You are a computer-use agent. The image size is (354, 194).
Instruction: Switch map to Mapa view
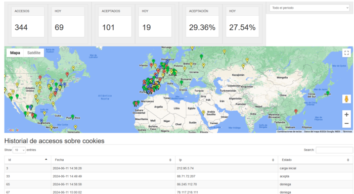(15, 53)
